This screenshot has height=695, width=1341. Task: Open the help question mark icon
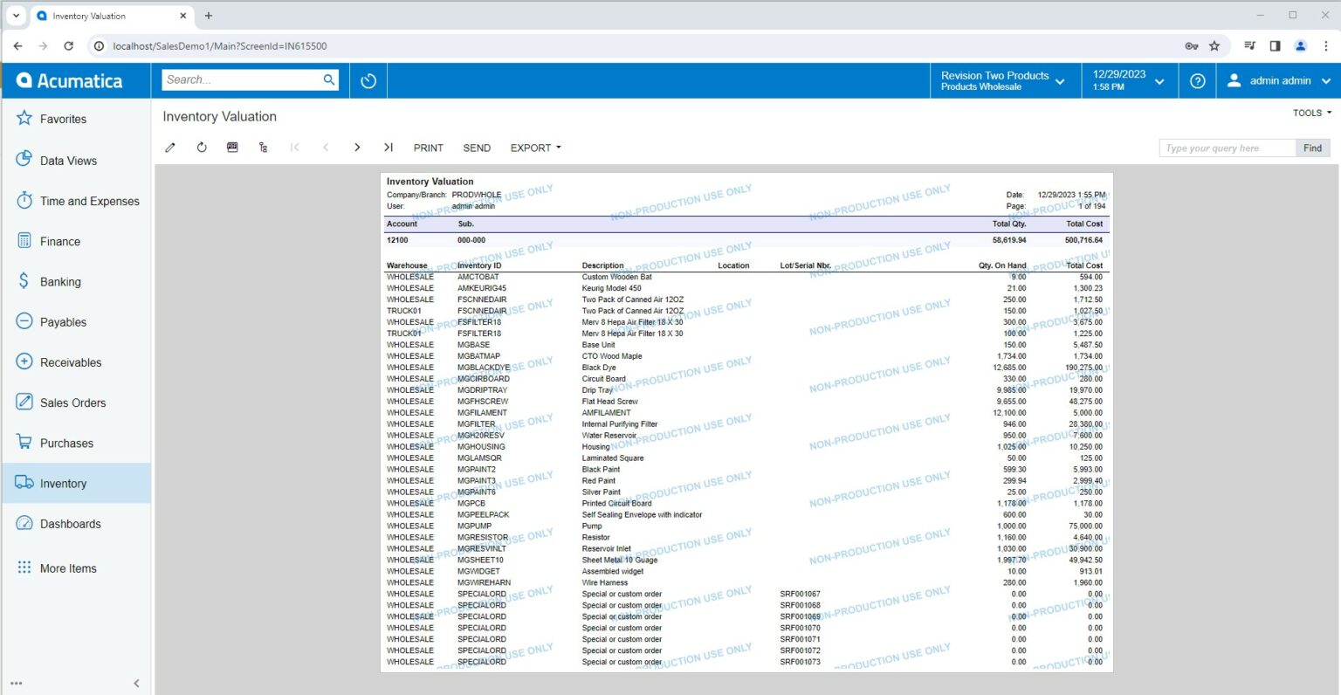[x=1198, y=81]
